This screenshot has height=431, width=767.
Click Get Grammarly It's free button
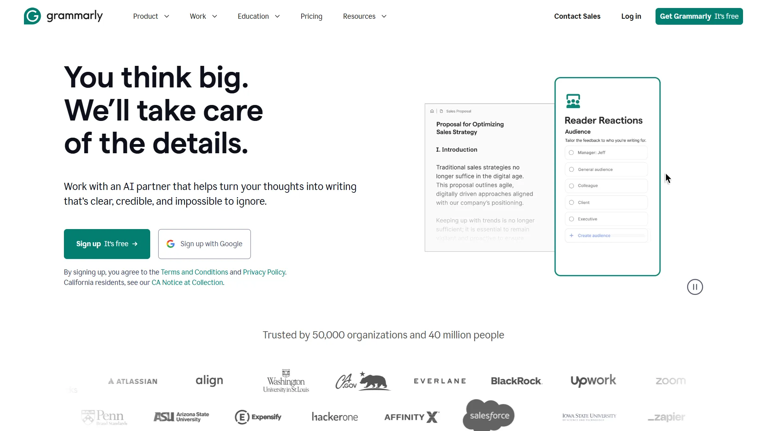point(699,16)
